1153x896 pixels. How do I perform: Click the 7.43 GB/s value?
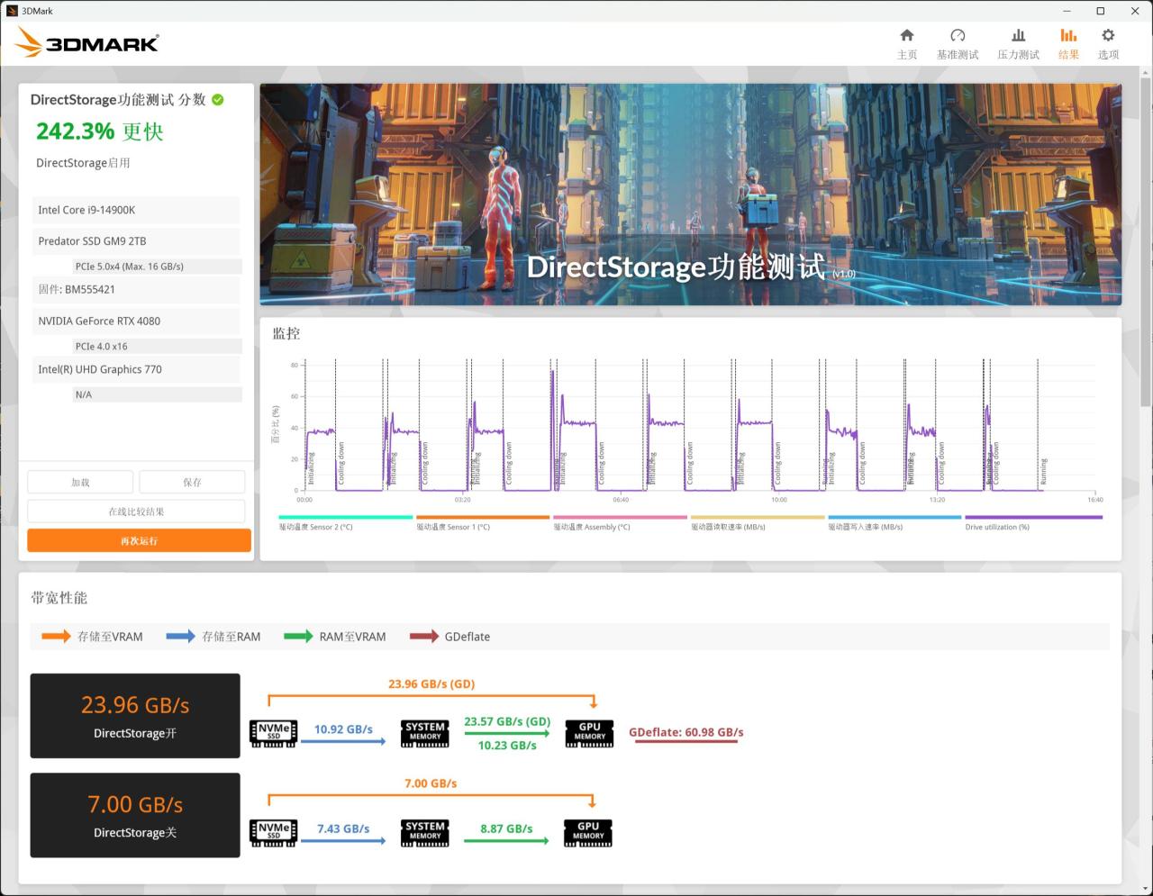coord(343,828)
